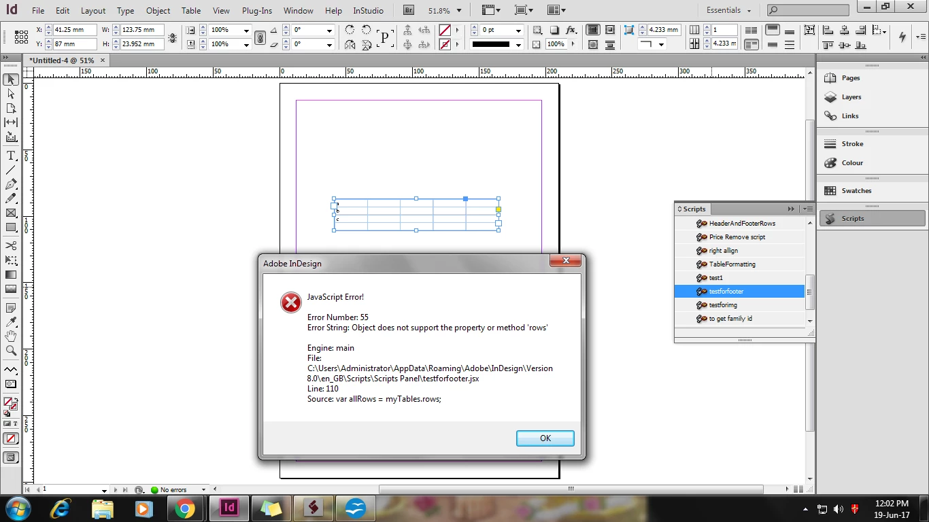This screenshot has width=929, height=522.
Task: Select the Scissors tool
Action: (x=11, y=245)
